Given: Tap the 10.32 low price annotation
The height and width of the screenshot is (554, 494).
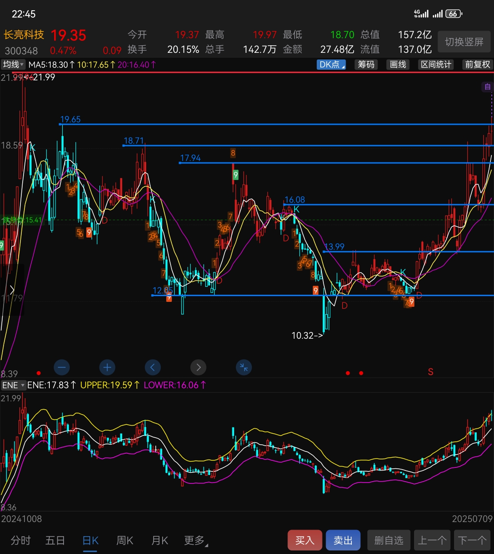Looking at the screenshot, I should click(x=307, y=336).
